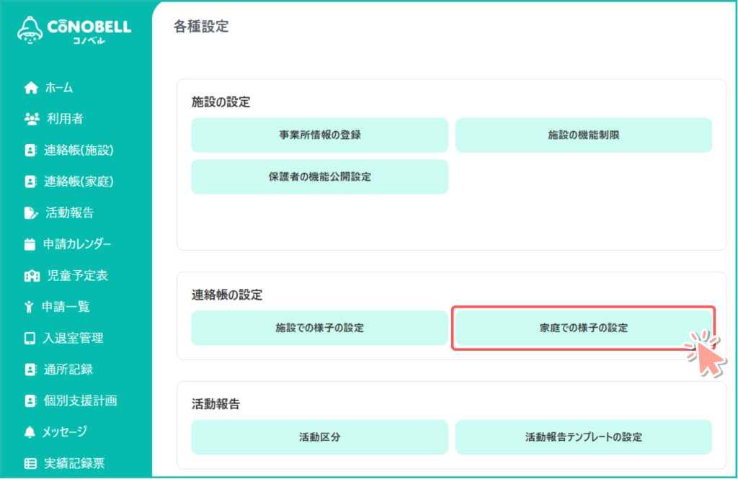Open 施設での様子の設定

pos(319,328)
